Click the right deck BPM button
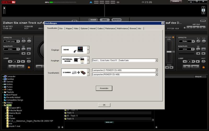This screenshot has height=131, width=209. coord(203,21)
